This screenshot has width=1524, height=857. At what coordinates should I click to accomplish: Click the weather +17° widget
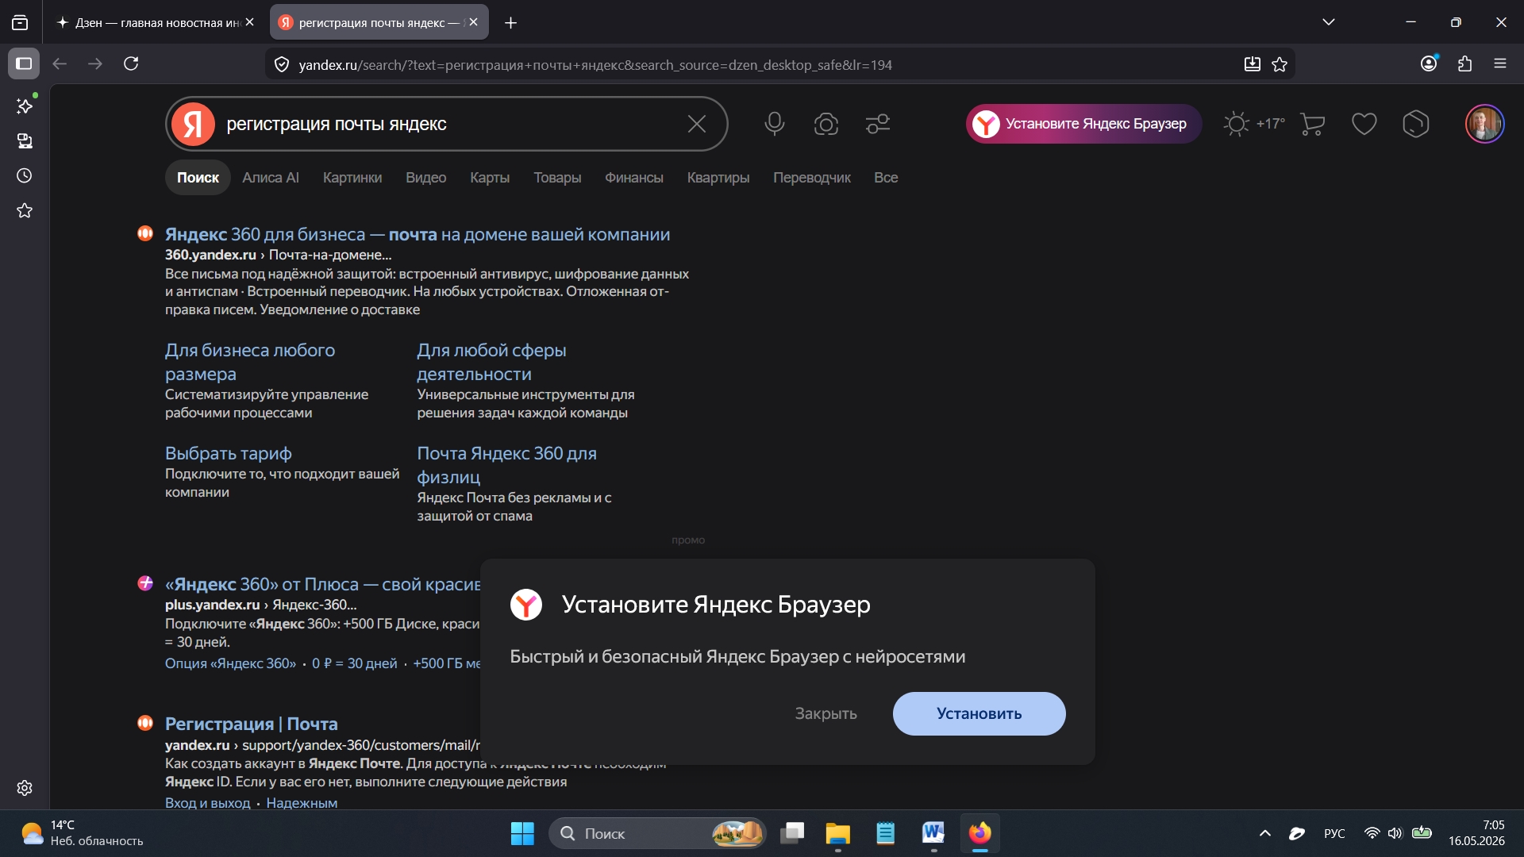[x=1254, y=124]
